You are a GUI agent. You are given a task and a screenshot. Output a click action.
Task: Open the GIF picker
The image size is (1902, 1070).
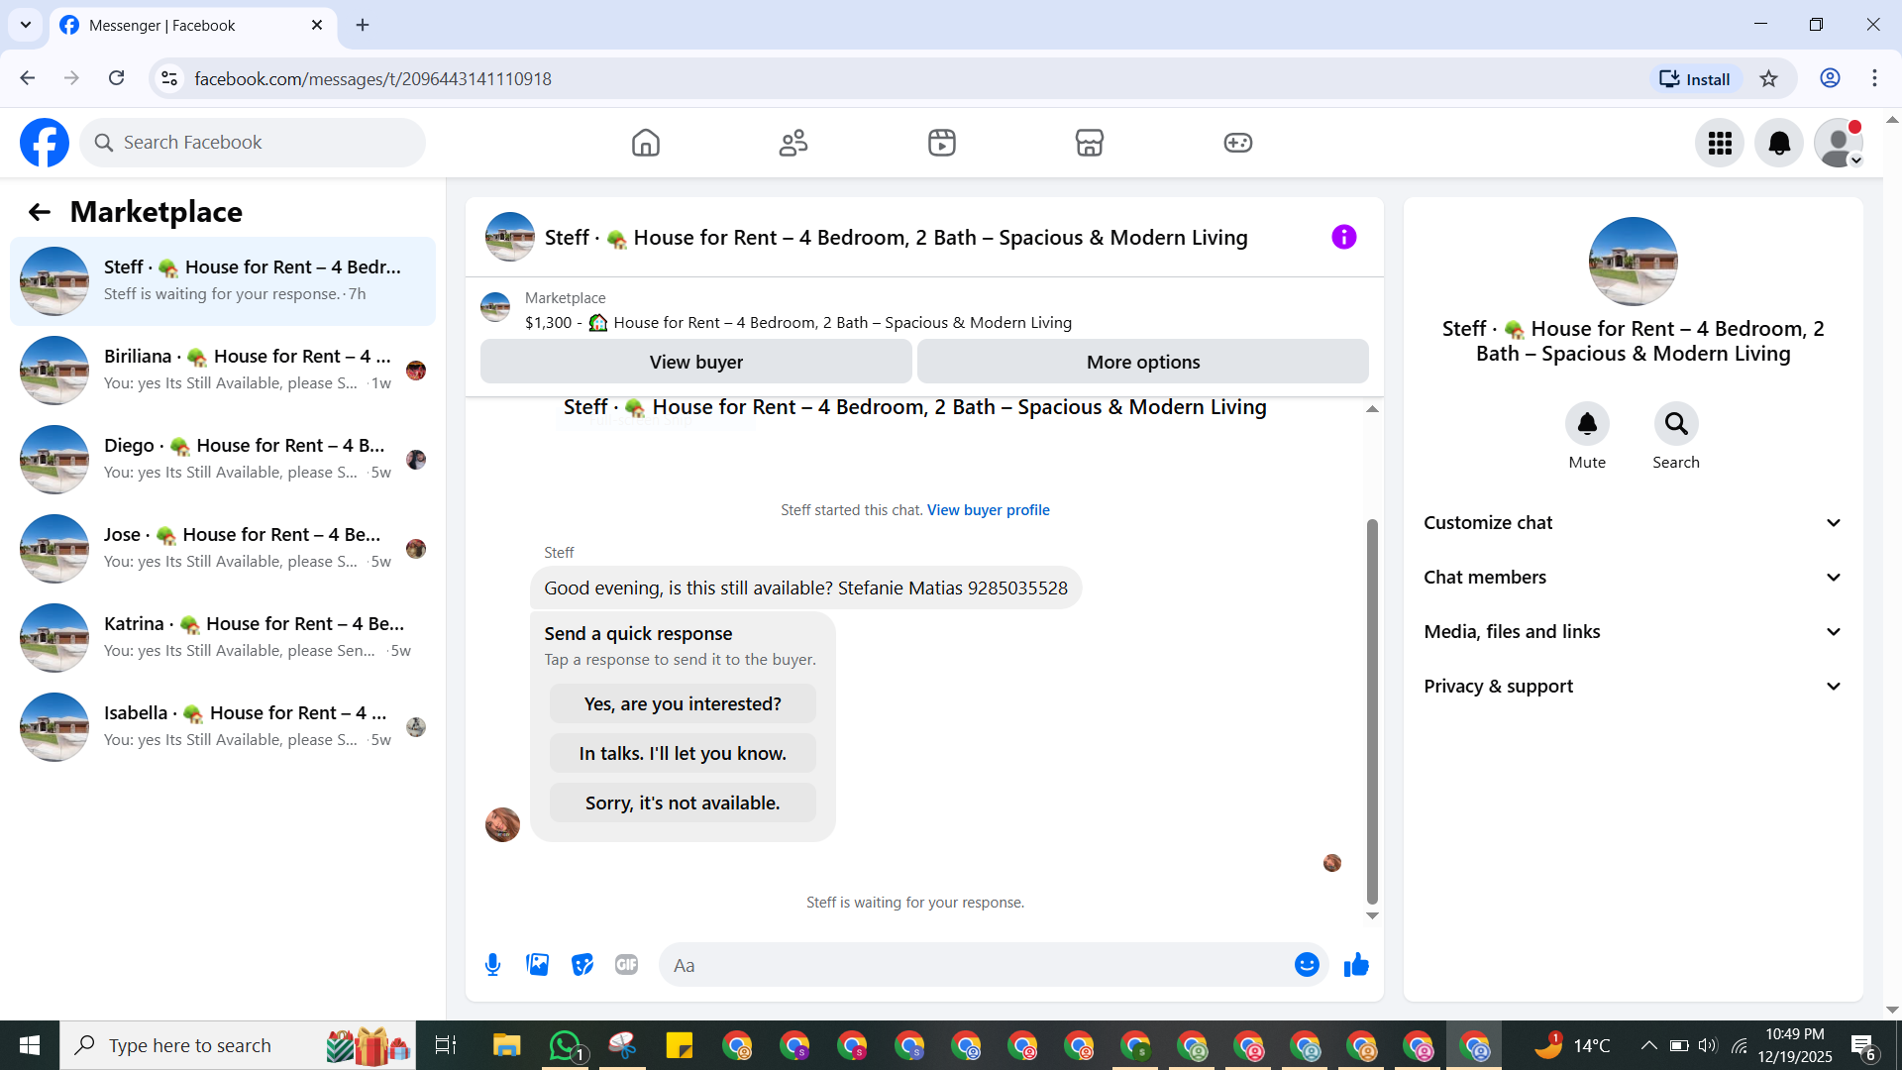(626, 964)
